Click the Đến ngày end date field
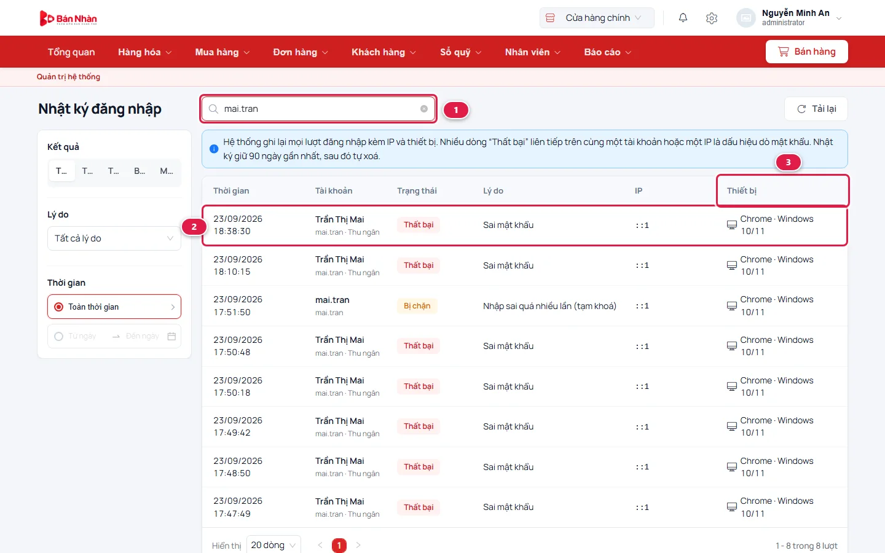 coord(143,336)
